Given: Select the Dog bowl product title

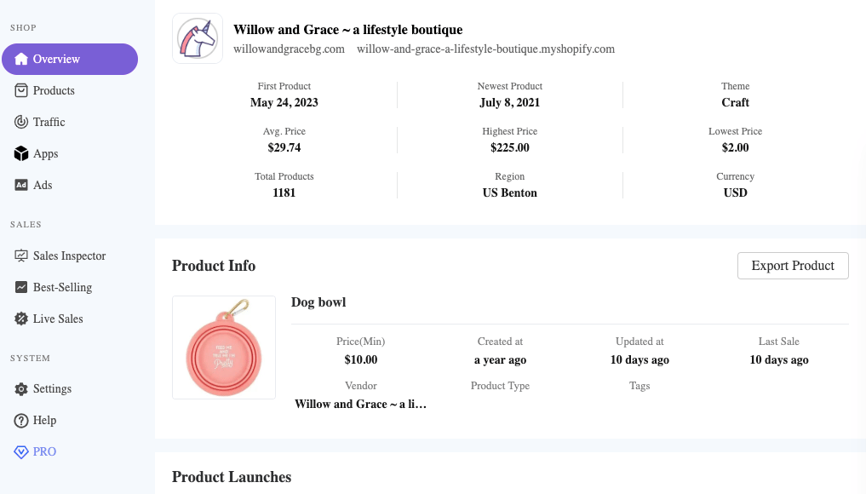Looking at the screenshot, I should 318,302.
